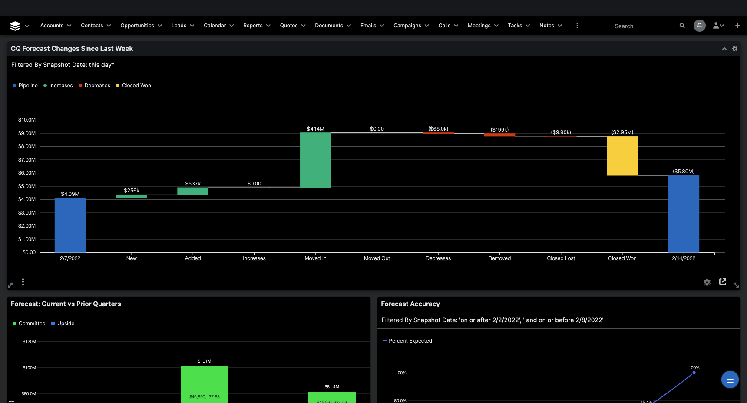This screenshot has height=403, width=747.
Task: Expand the Notes module dropdown arrow
Action: (560, 26)
